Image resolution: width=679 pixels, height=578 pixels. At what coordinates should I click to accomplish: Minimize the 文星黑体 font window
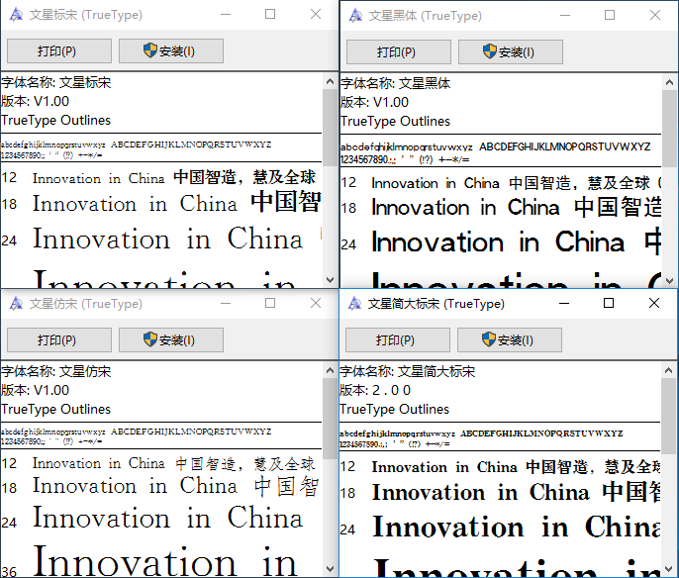coord(565,15)
